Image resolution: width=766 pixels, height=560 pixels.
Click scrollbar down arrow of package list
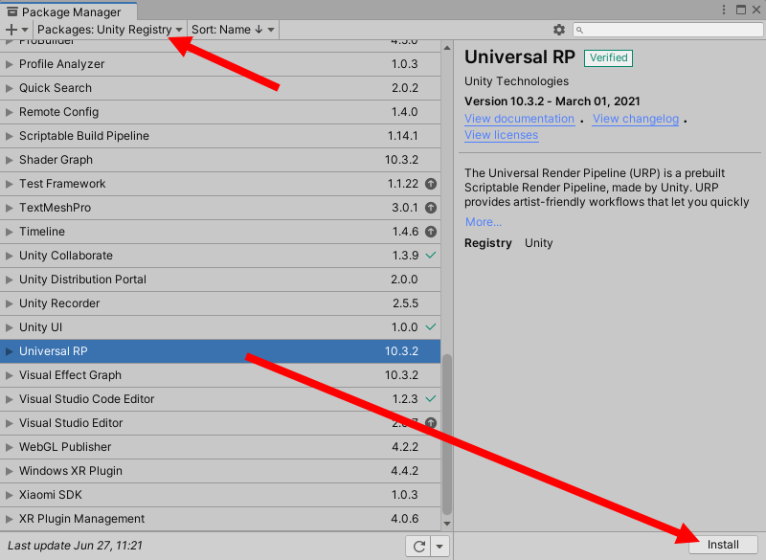click(x=446, y=524)
